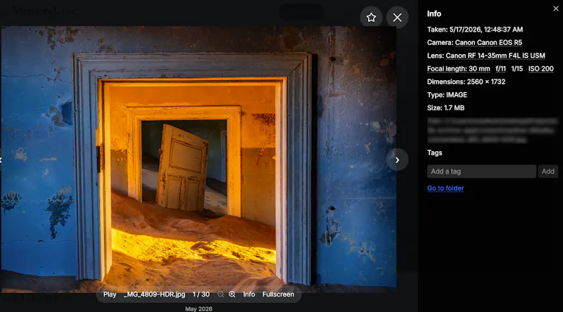Click the _MG_4809-HDR.jpg file name

pyautogui.click(x=154, y=294)
